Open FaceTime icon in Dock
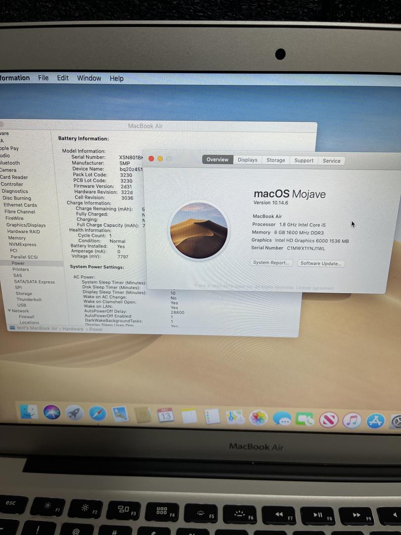 tap(305, 420)
